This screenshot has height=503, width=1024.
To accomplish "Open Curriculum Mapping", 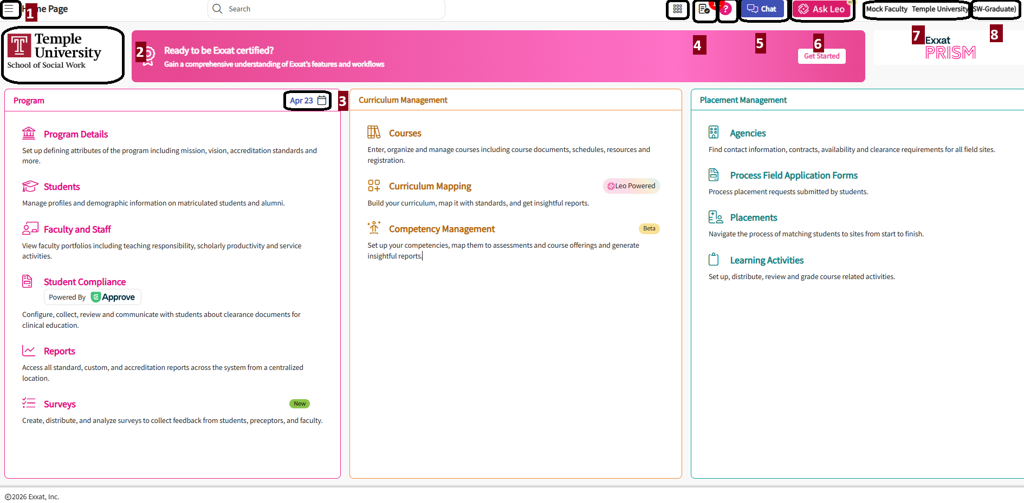I will tap(430, 186).
